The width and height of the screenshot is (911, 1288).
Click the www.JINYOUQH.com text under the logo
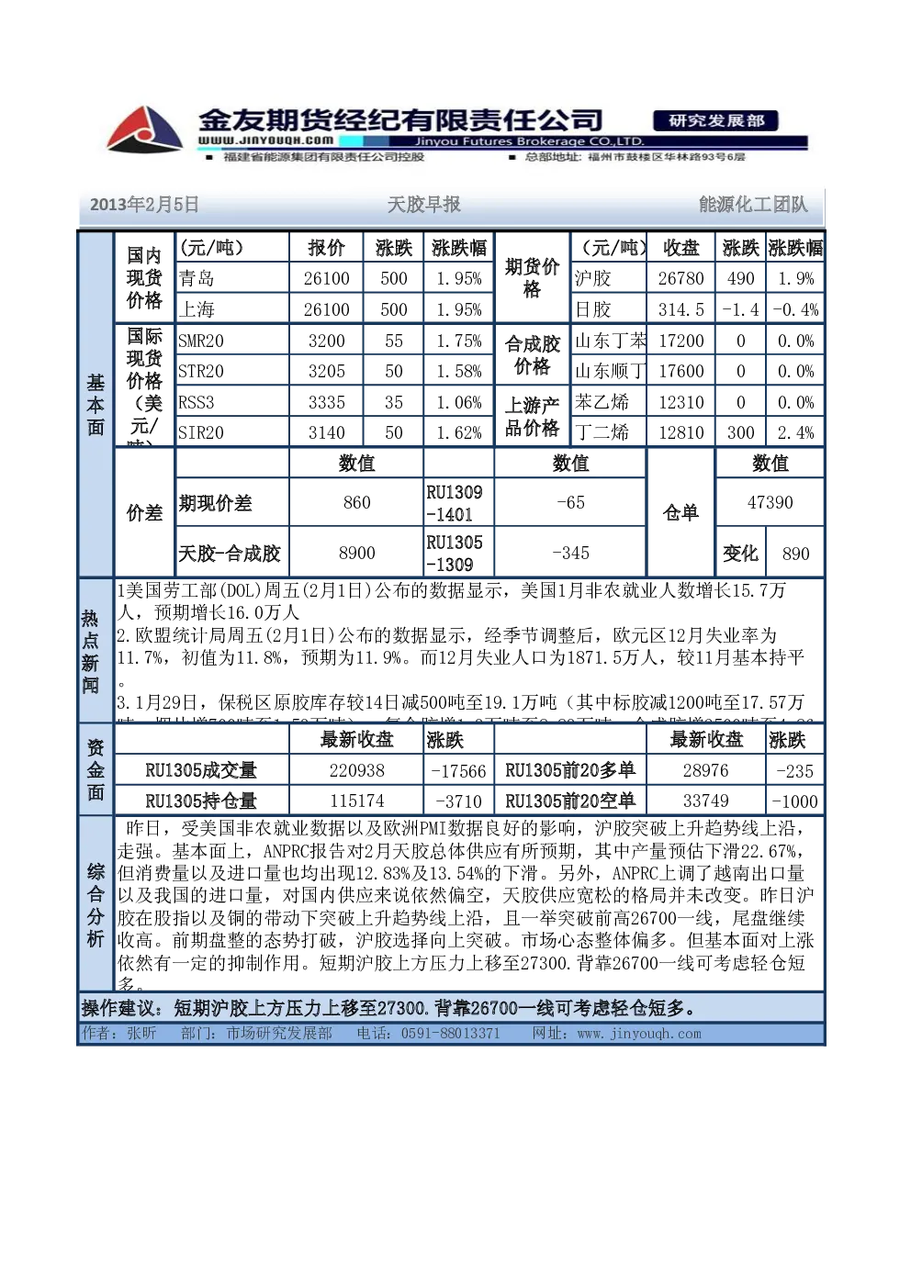[265, 140]
